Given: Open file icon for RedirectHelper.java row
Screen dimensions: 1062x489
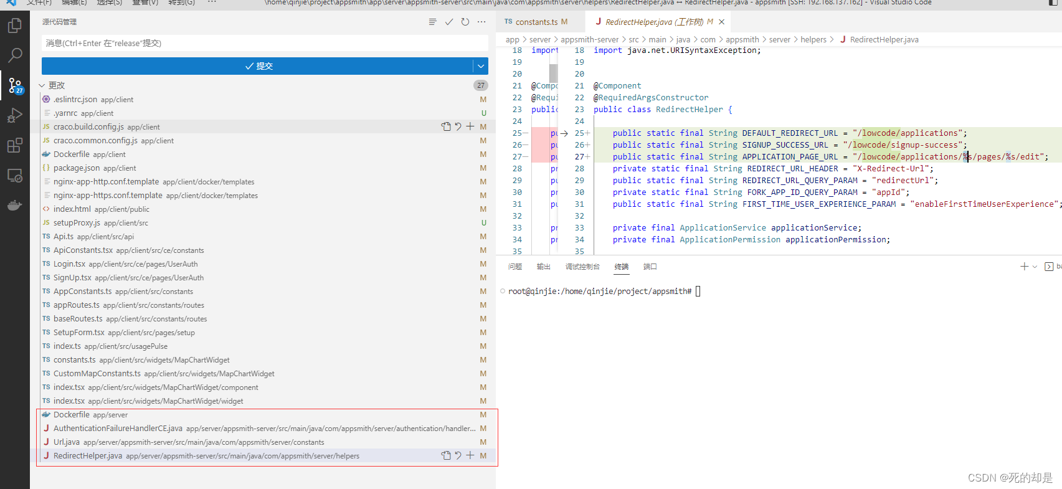Looking at the screenshot, I should (446, 455).
